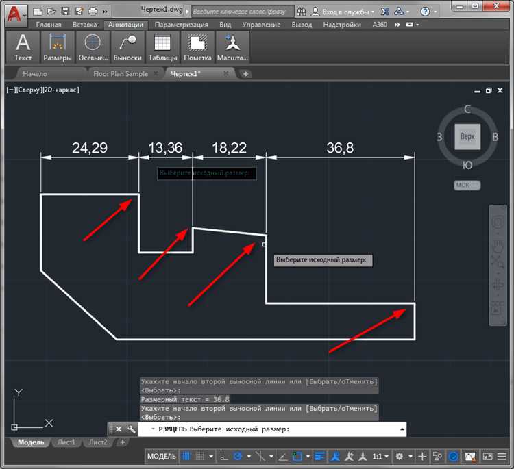Switch to the Floor Plan Sample tab
The height and width of the screenshot is (469, 514).
(121, 74)
